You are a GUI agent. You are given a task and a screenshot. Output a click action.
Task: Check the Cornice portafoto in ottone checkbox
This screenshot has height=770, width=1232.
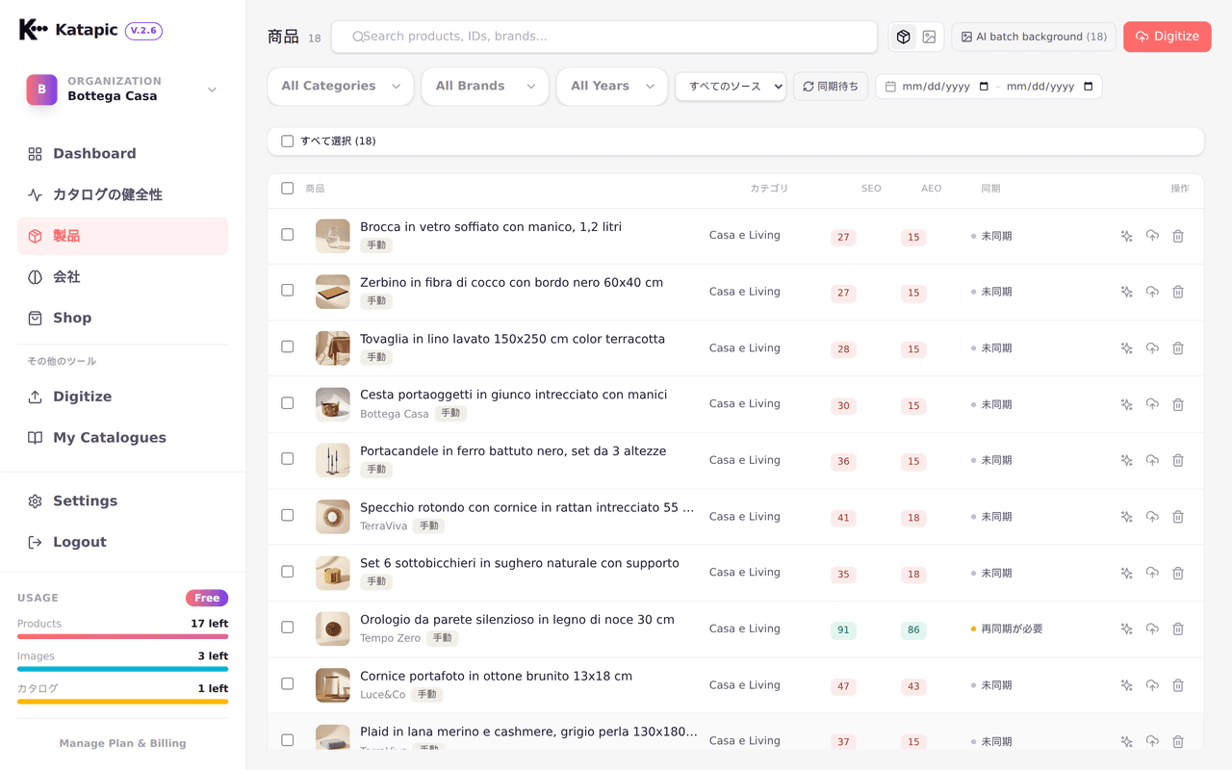[287, 683]
